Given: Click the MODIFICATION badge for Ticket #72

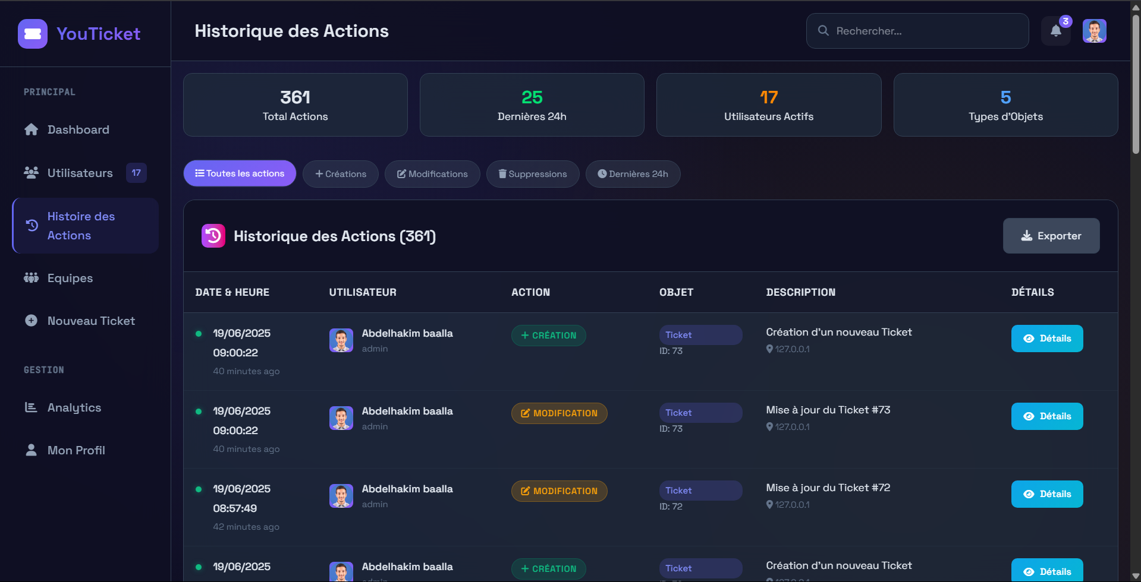Looking at the screenshot, I should click(x=560, y=491).
